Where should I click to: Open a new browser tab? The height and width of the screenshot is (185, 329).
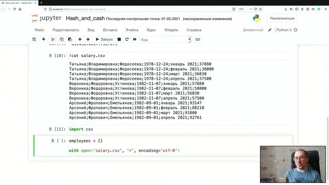(x=41, y=3)
